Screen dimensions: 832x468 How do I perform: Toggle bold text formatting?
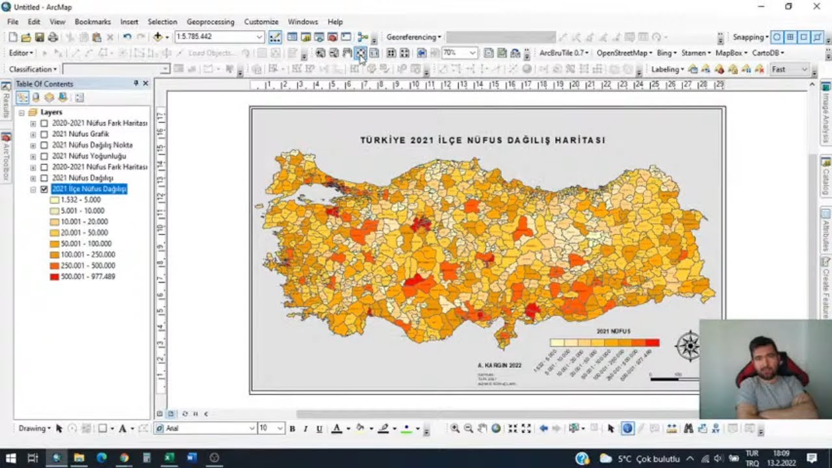292,428
